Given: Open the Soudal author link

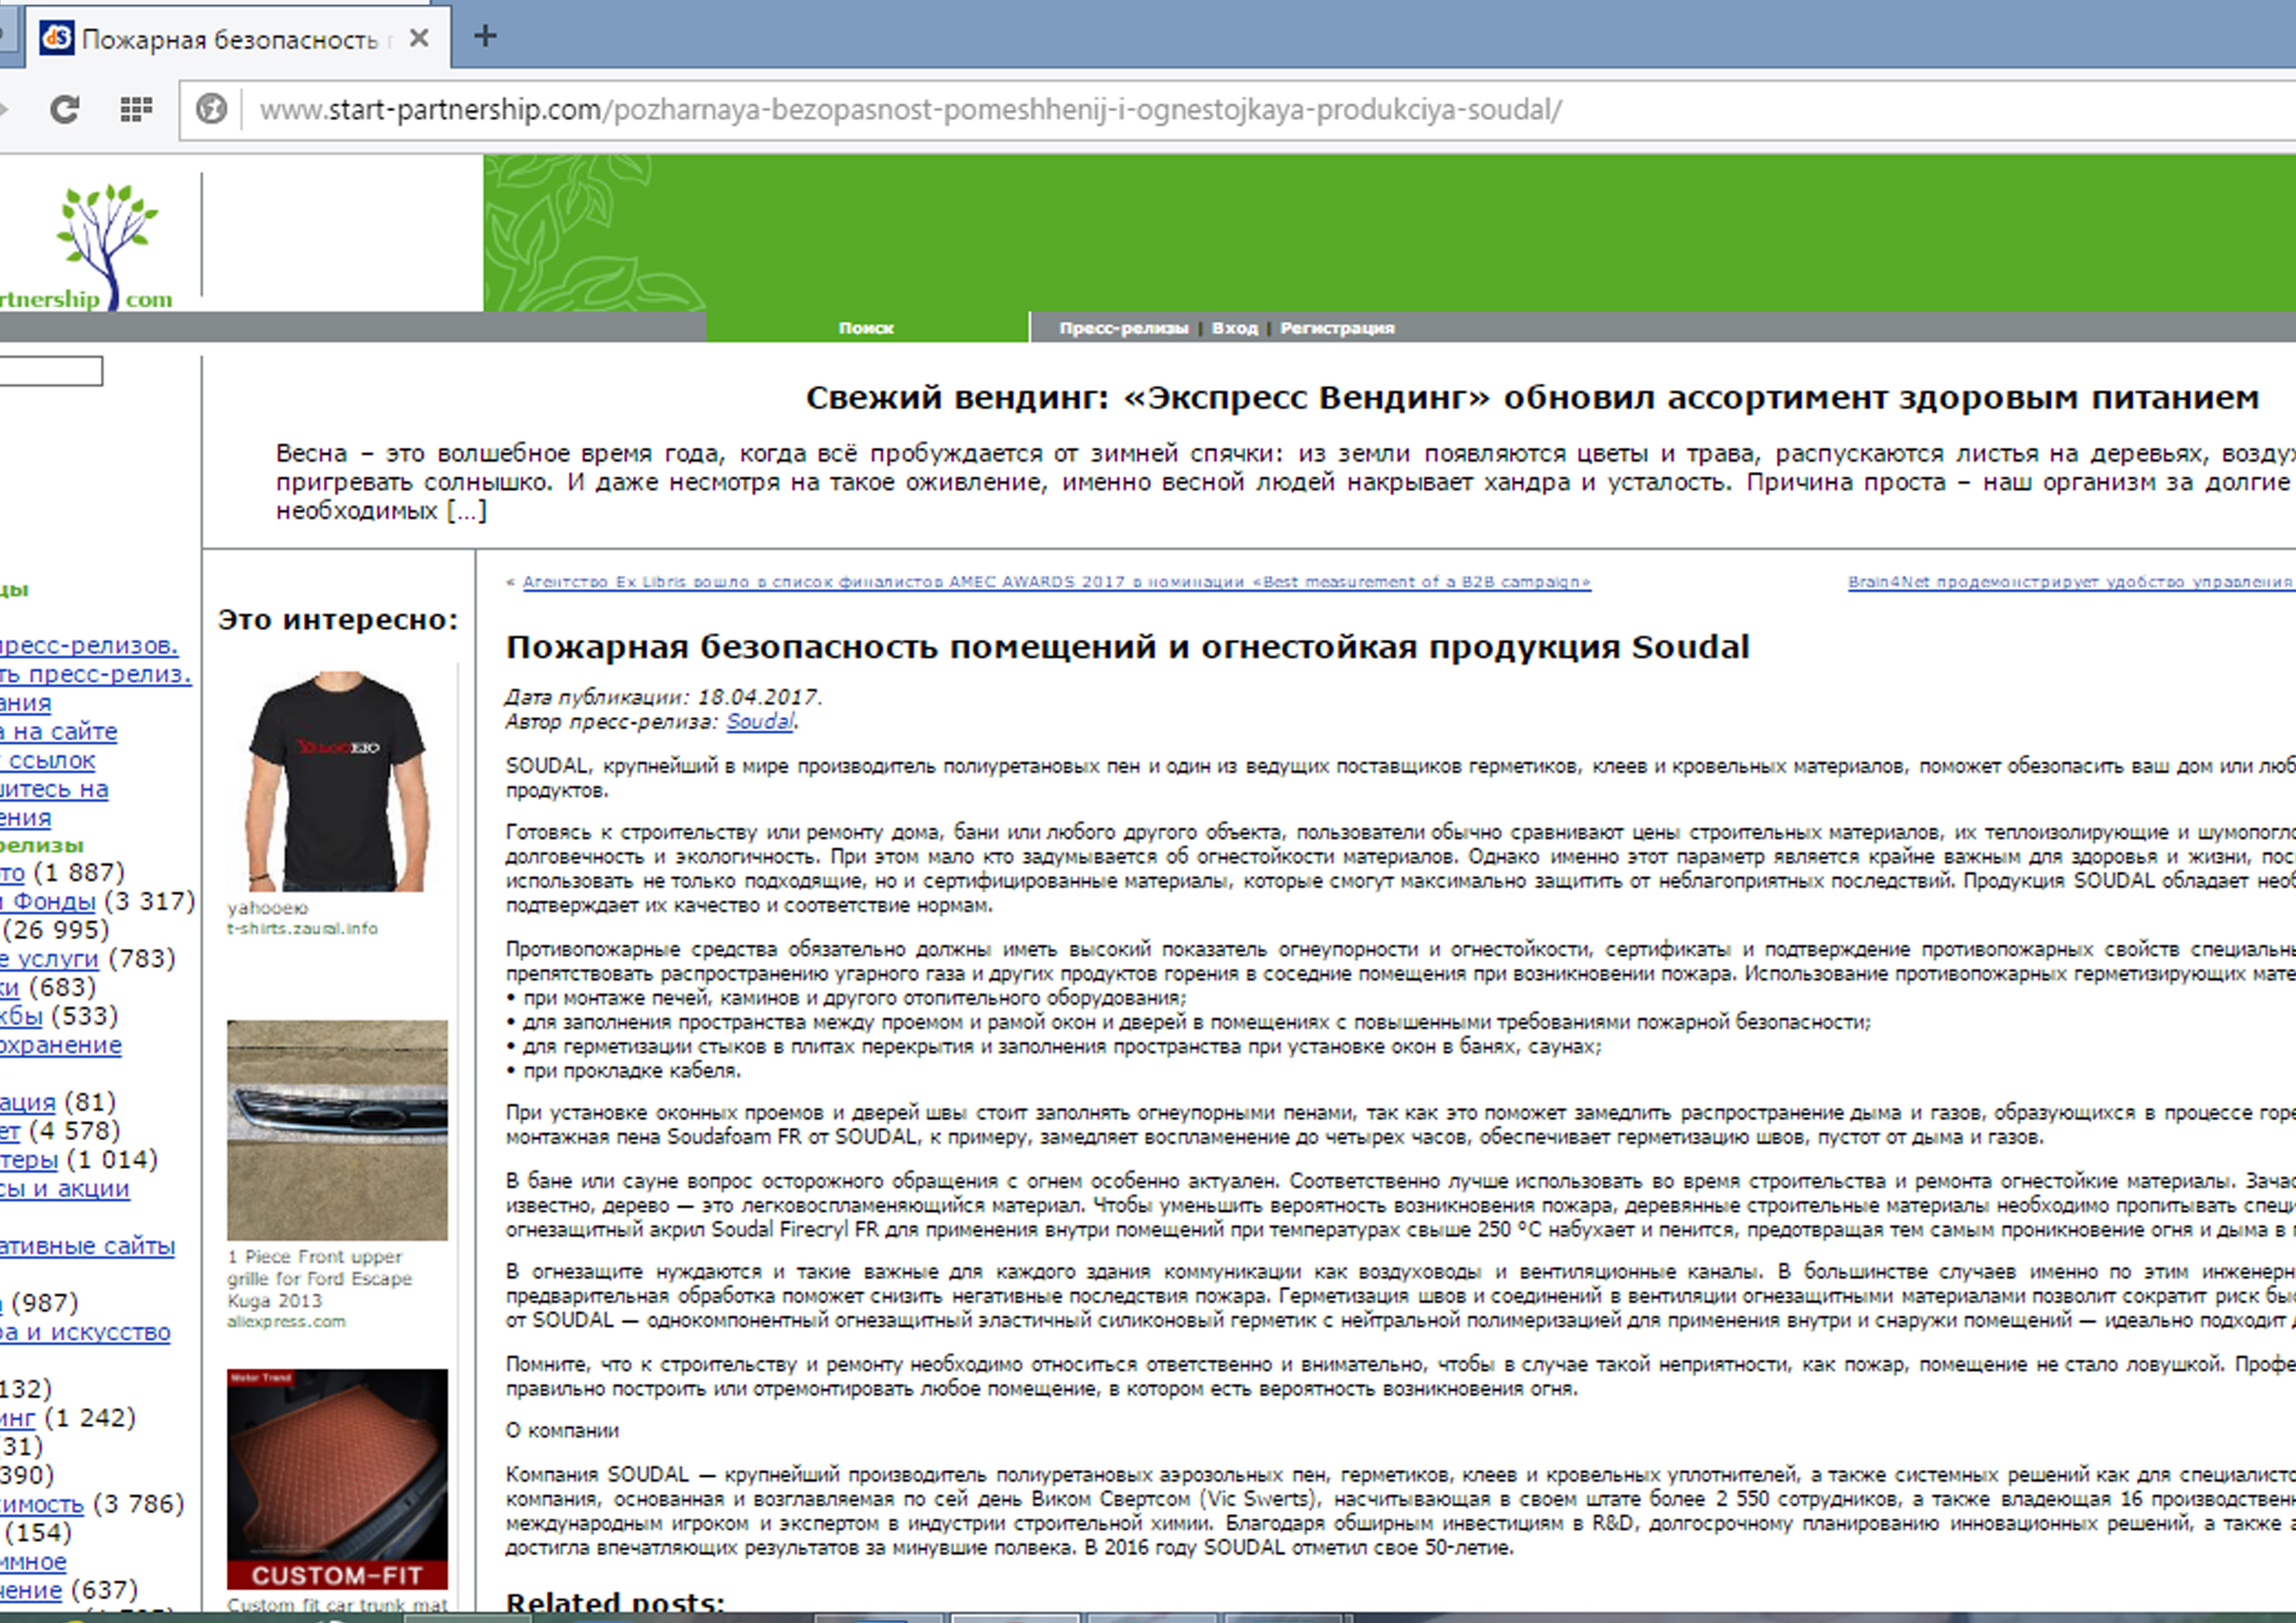Looking at the screenshot, I should (760, 721).
